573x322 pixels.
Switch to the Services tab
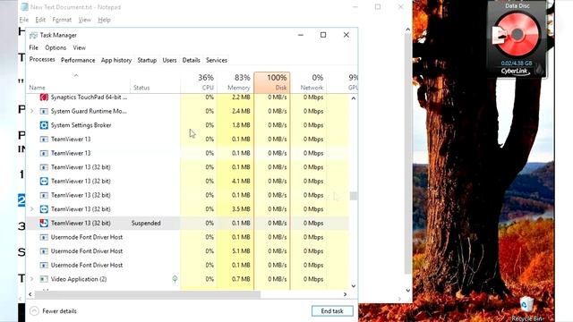(x=217, y=60)
